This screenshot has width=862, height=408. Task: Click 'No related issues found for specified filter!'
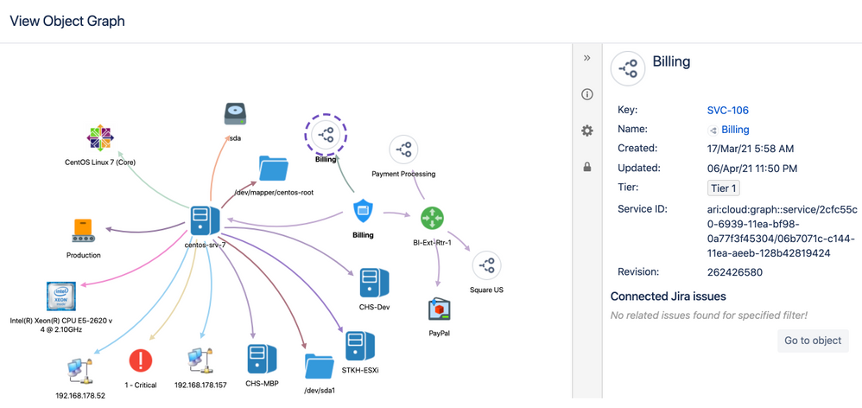pos(708,316)
